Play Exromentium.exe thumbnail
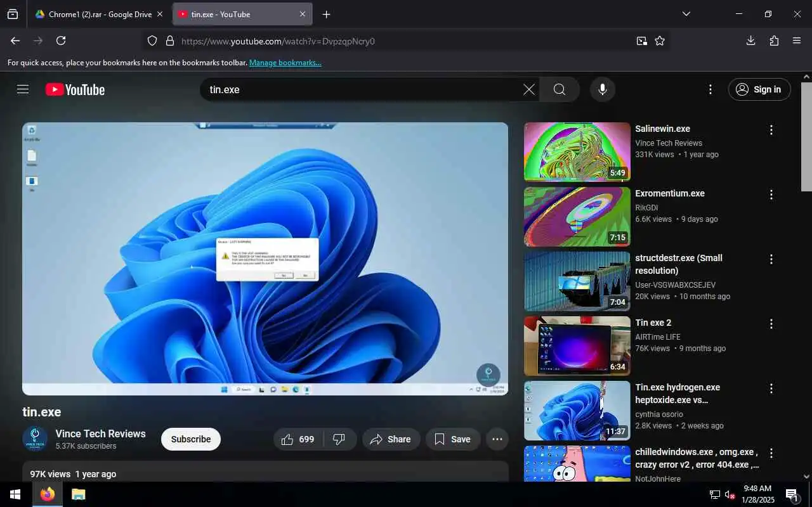 click(577, 217)
